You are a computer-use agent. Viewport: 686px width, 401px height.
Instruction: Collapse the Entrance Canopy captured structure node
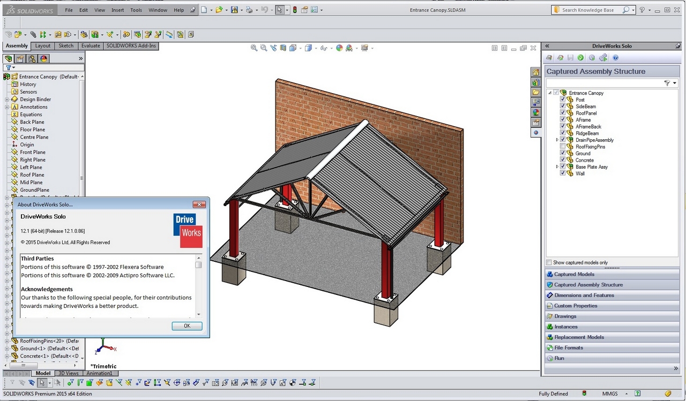[x=550, y=93]
